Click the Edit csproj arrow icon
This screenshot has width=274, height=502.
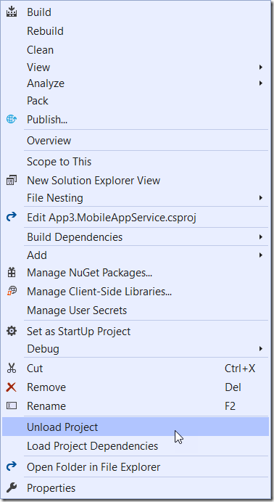(x=12, y=218)
